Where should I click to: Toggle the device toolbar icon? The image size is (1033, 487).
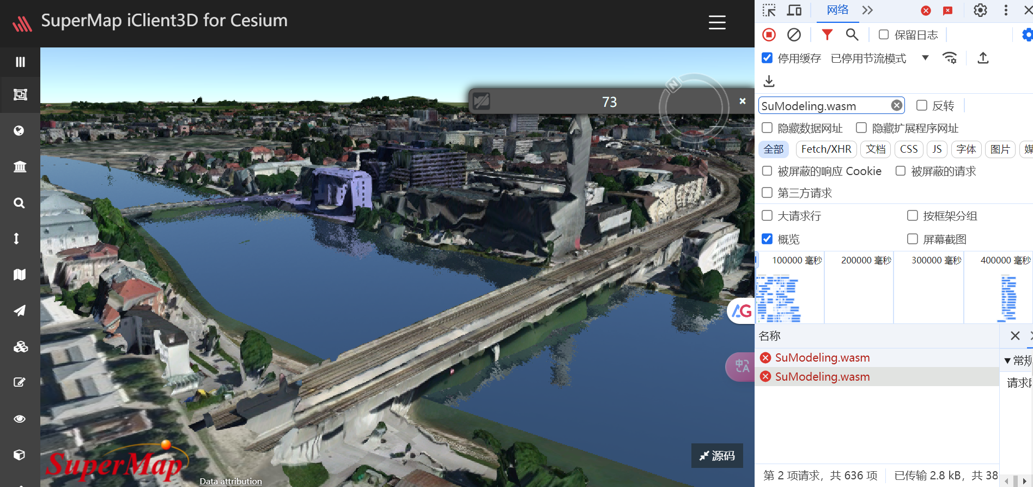click(794, 10)
